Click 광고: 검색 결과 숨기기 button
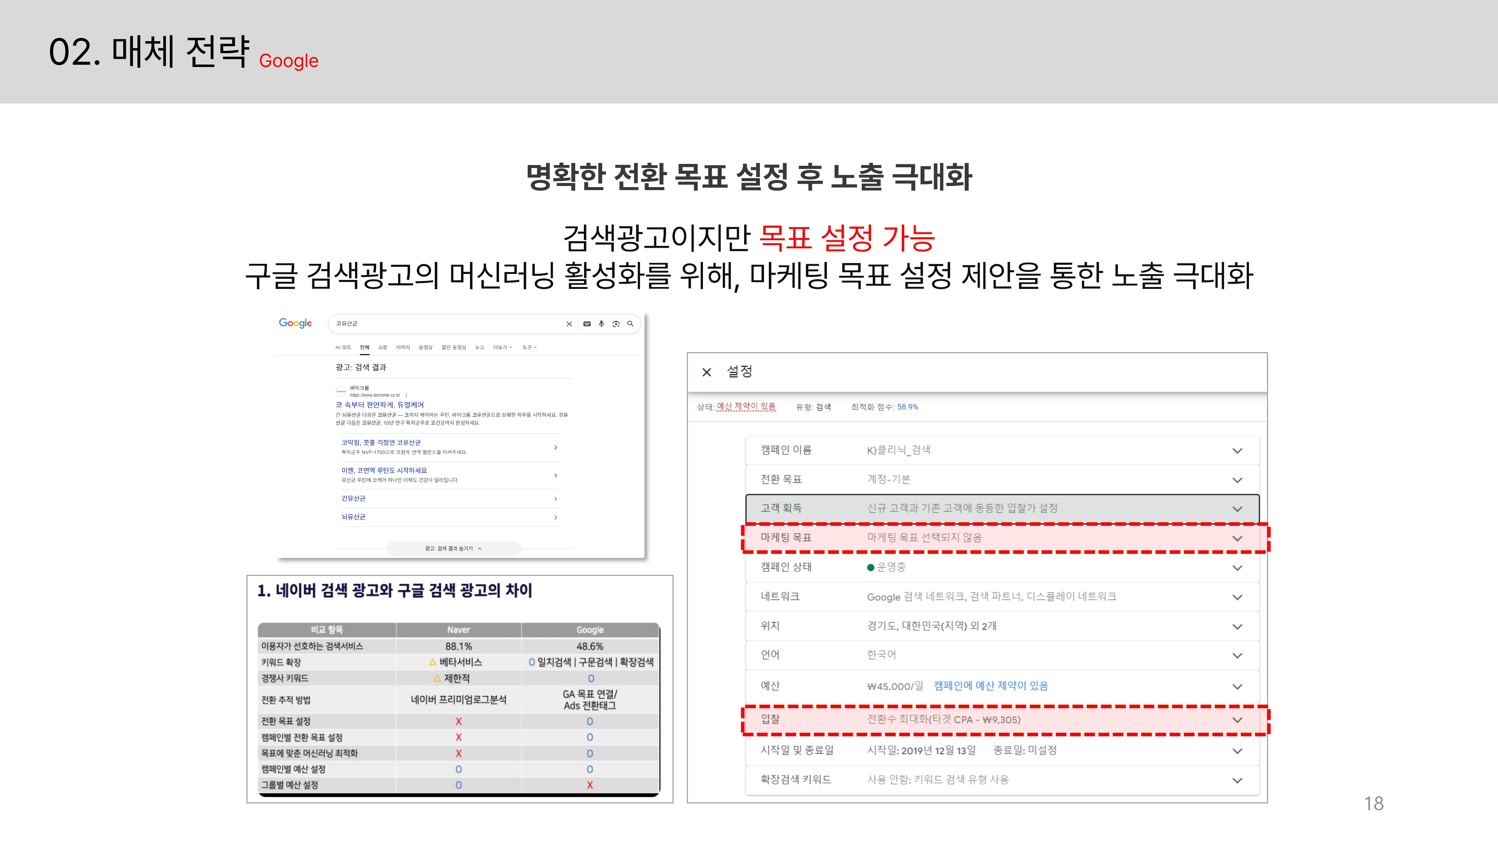The height and width of the screenshot is (842, 1498). coord(453,549)
